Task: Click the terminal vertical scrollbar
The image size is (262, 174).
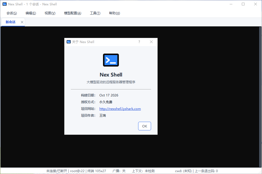Action: (260, 97)
